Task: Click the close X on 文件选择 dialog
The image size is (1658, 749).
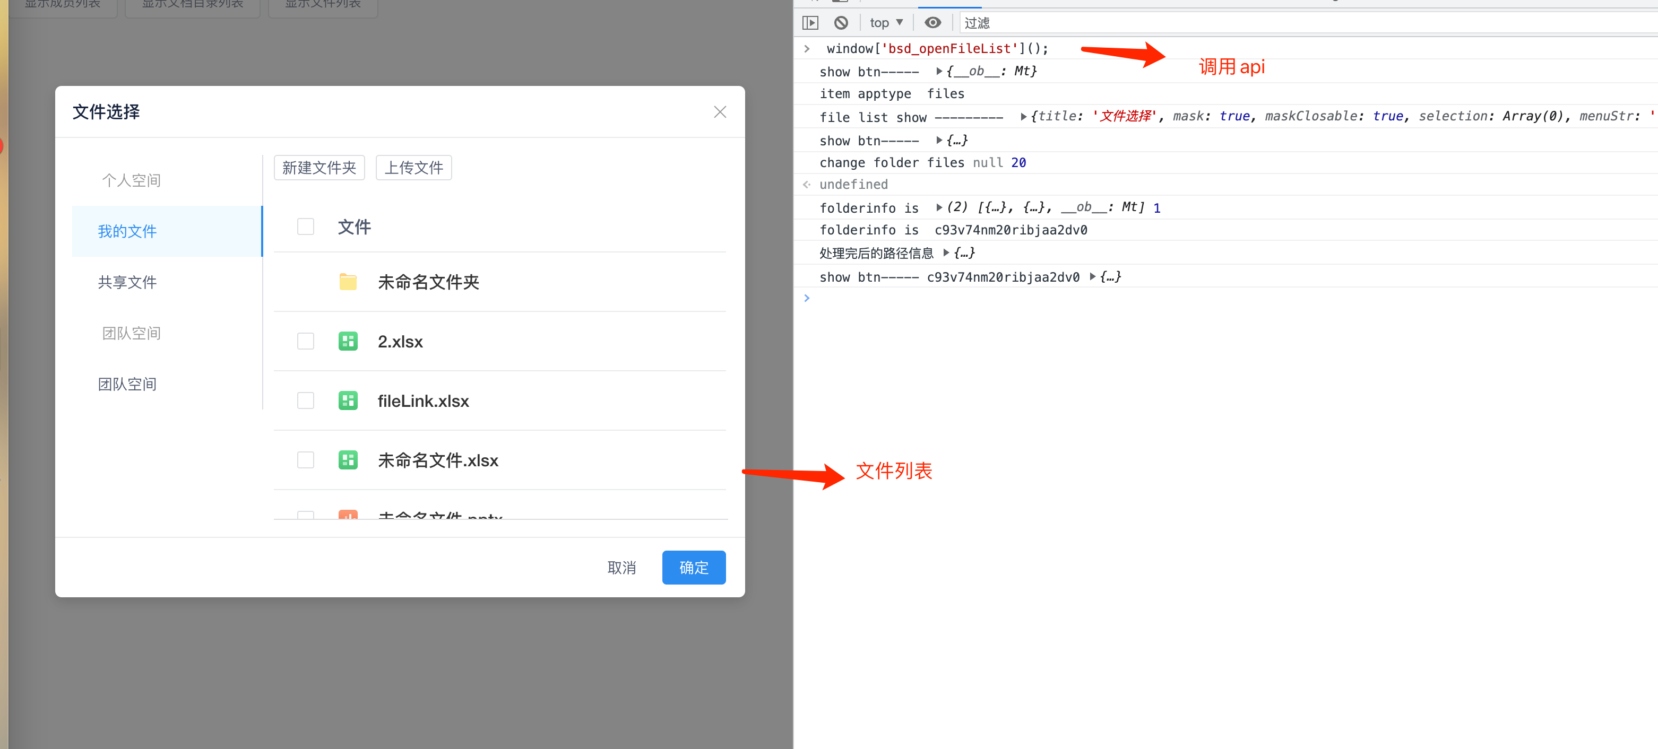Action: [720, 111]
